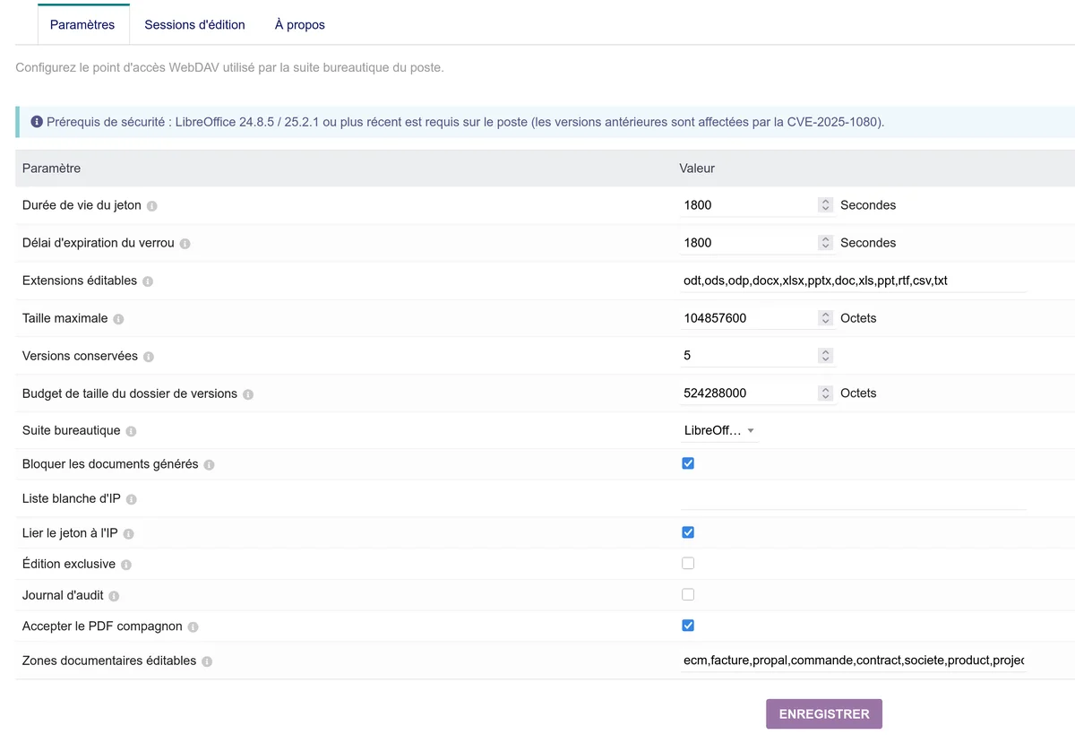This screenshot has width=1075, height=743.
Task: Switch to the Sessions d'édition tab
Action: (194, 25)
